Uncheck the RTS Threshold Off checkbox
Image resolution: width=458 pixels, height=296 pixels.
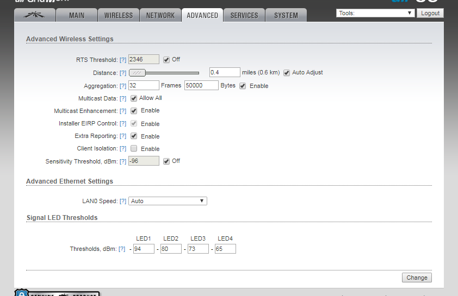click(166, 59)
